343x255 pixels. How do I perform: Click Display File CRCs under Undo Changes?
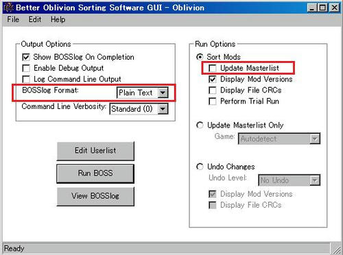click(213, 205)
